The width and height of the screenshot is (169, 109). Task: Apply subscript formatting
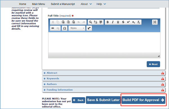134,22
